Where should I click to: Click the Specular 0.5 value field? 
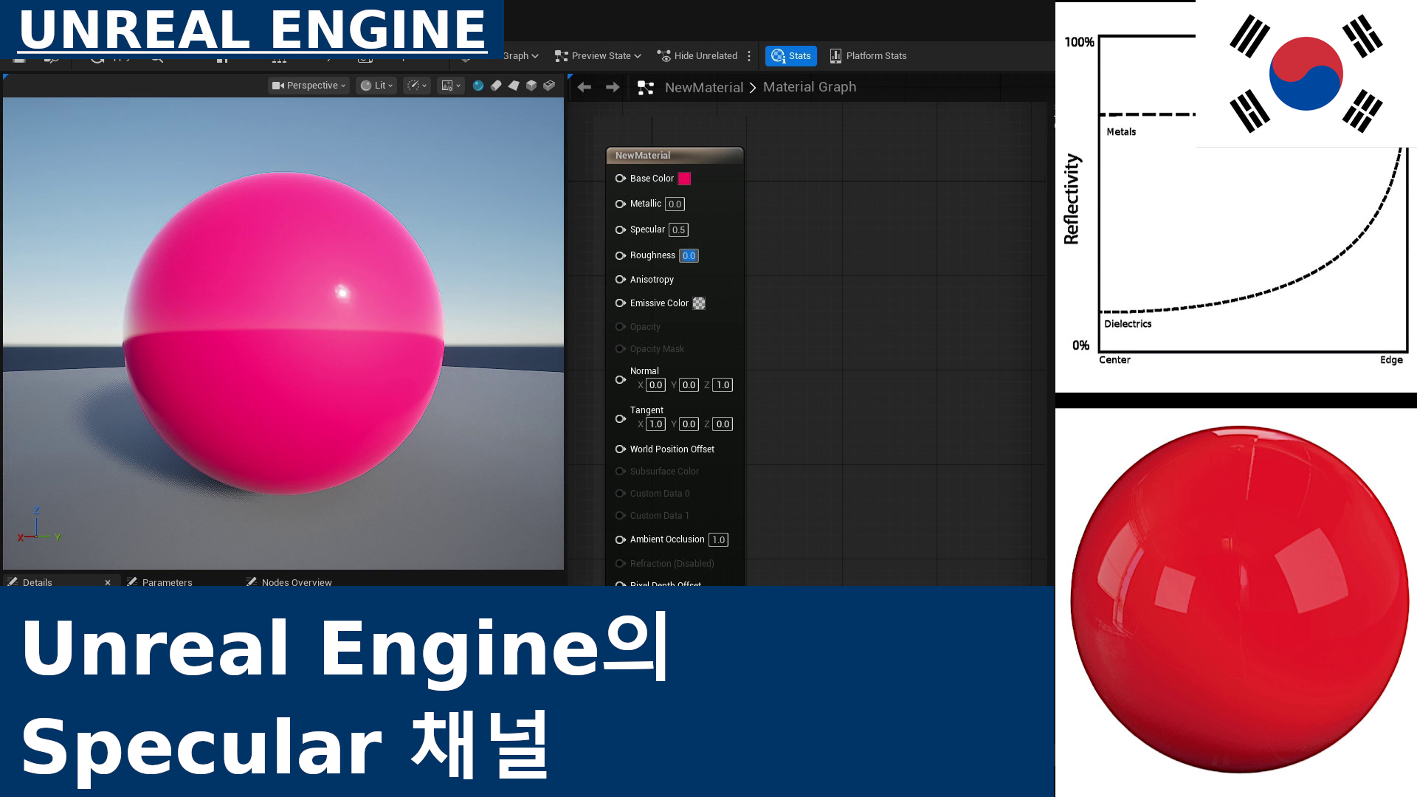678,230
